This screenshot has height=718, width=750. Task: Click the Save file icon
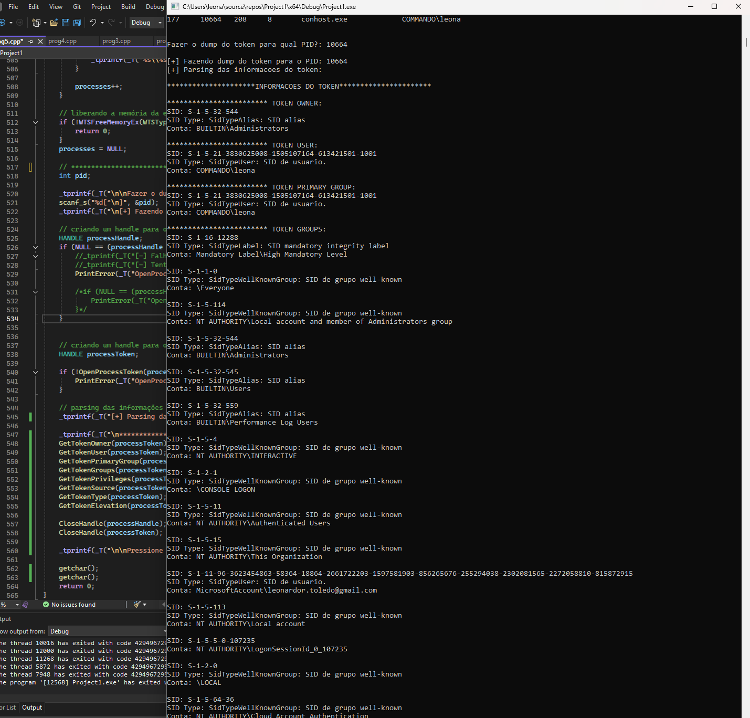click(x=66, y=23)
